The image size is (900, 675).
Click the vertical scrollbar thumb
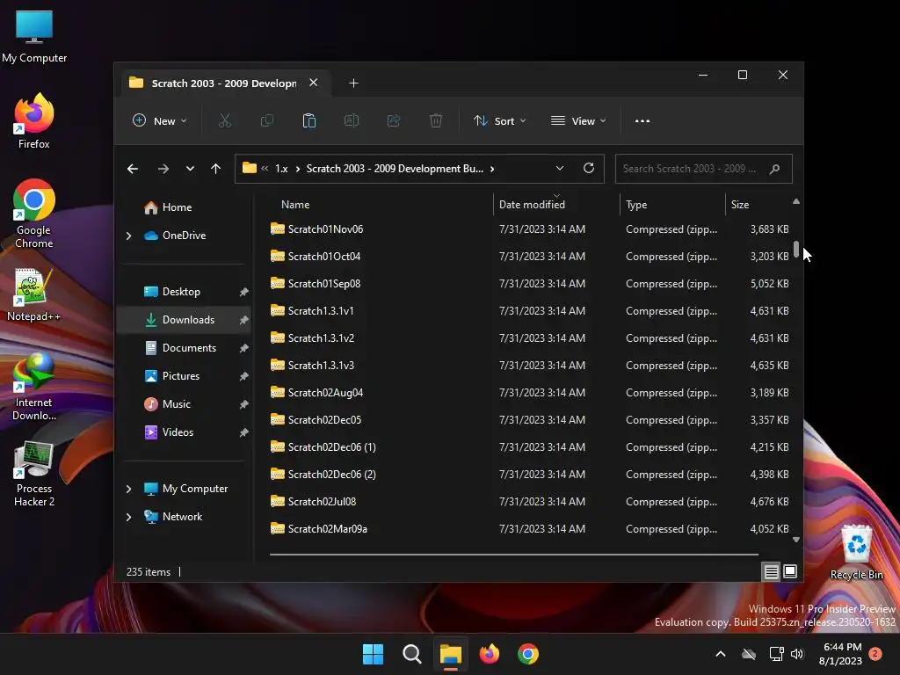pos(796,249)
